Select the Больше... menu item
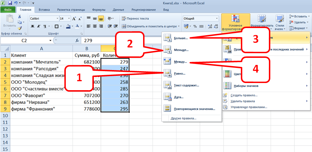 pos(181,37)
